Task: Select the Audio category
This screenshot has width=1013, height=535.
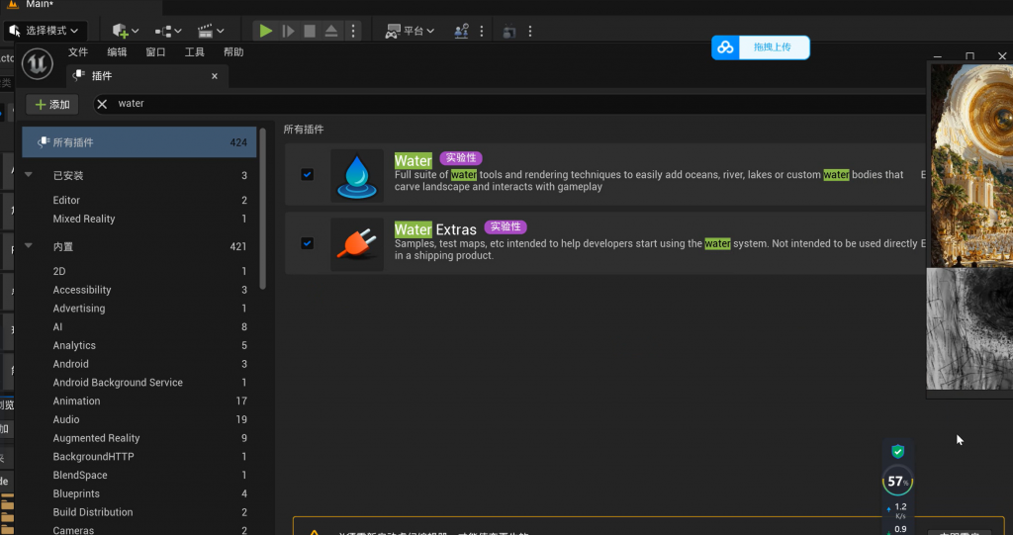Action: click(x=138, y=419)
